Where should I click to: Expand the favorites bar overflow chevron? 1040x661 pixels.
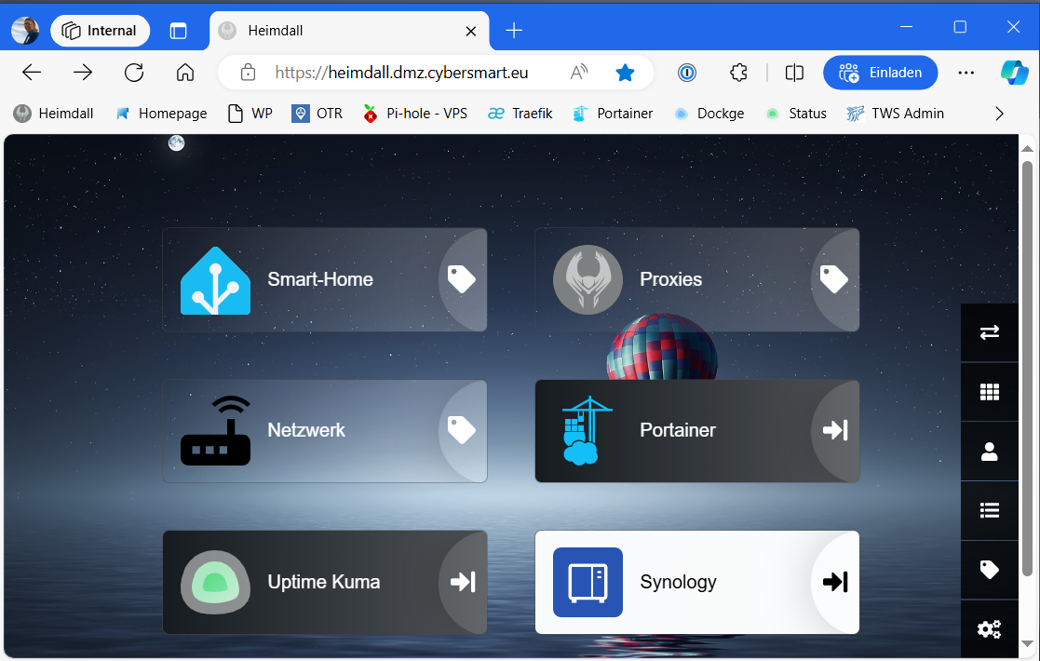(x=1000, y=114)
